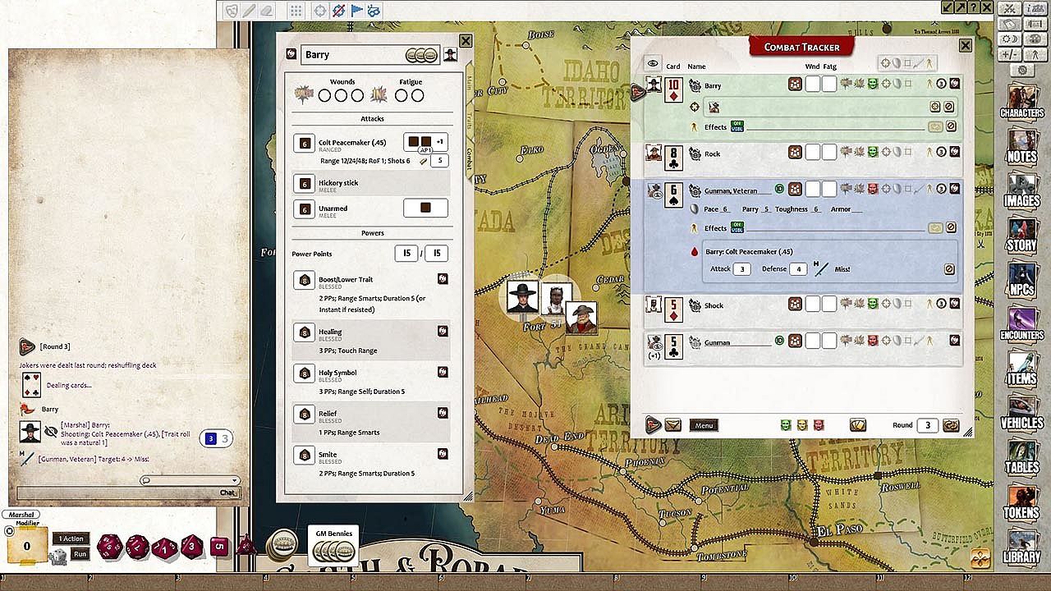Expand Shock's effects section in tracker

pos(930,305)
